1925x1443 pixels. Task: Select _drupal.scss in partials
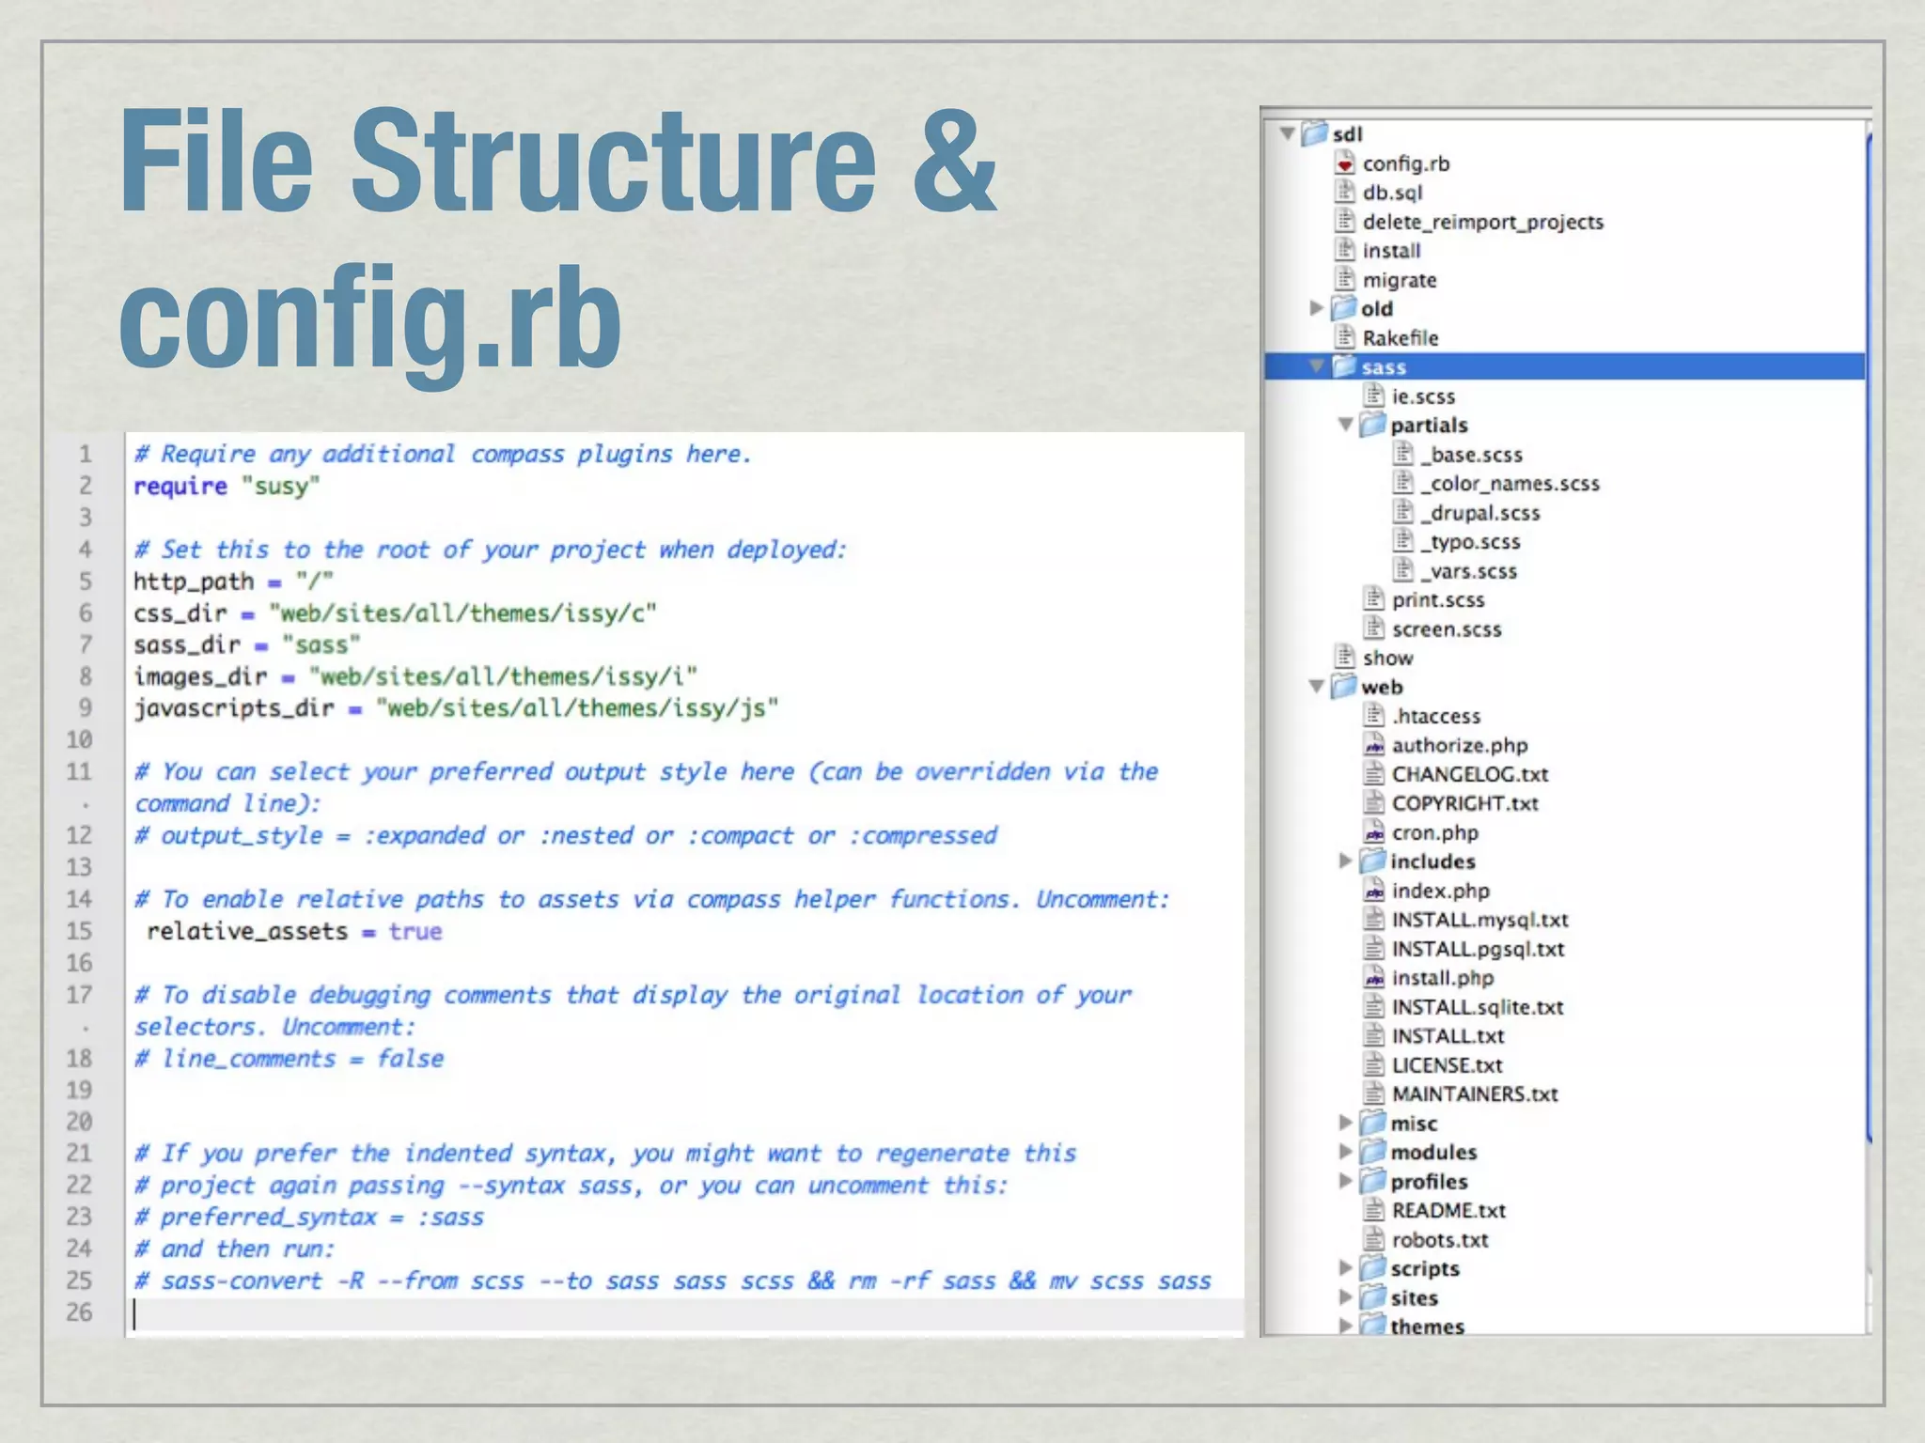tap(1480, 513)
